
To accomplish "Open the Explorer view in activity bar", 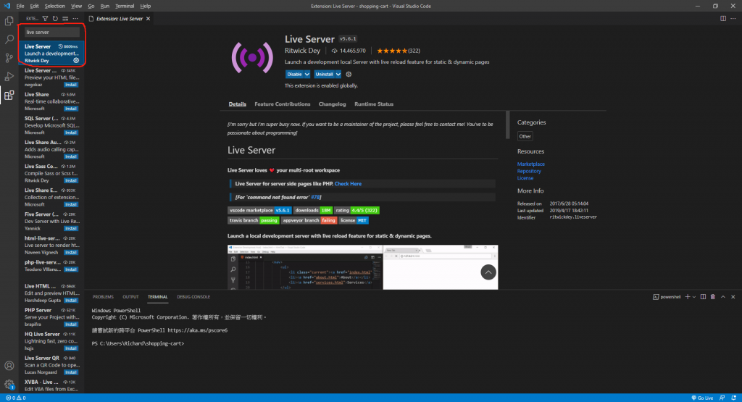I will 9,21.
